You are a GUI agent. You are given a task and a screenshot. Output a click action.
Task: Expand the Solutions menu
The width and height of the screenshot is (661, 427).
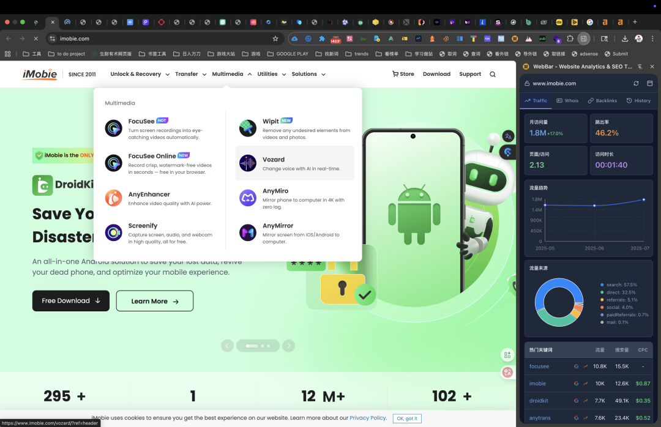pos(308,74)
